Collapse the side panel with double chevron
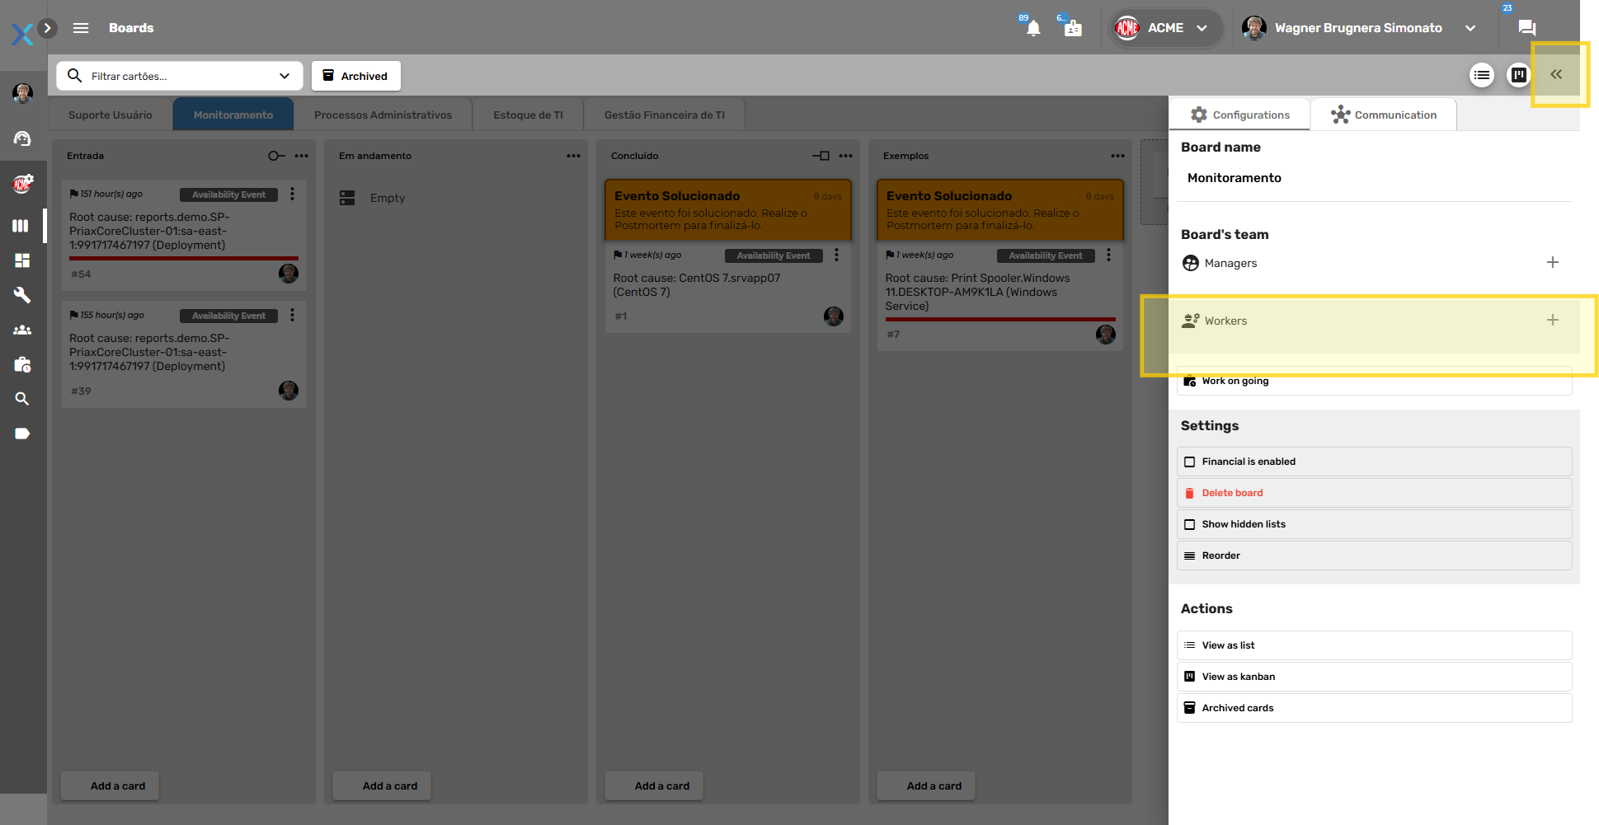The image size is (1599, 825). 1556,75
